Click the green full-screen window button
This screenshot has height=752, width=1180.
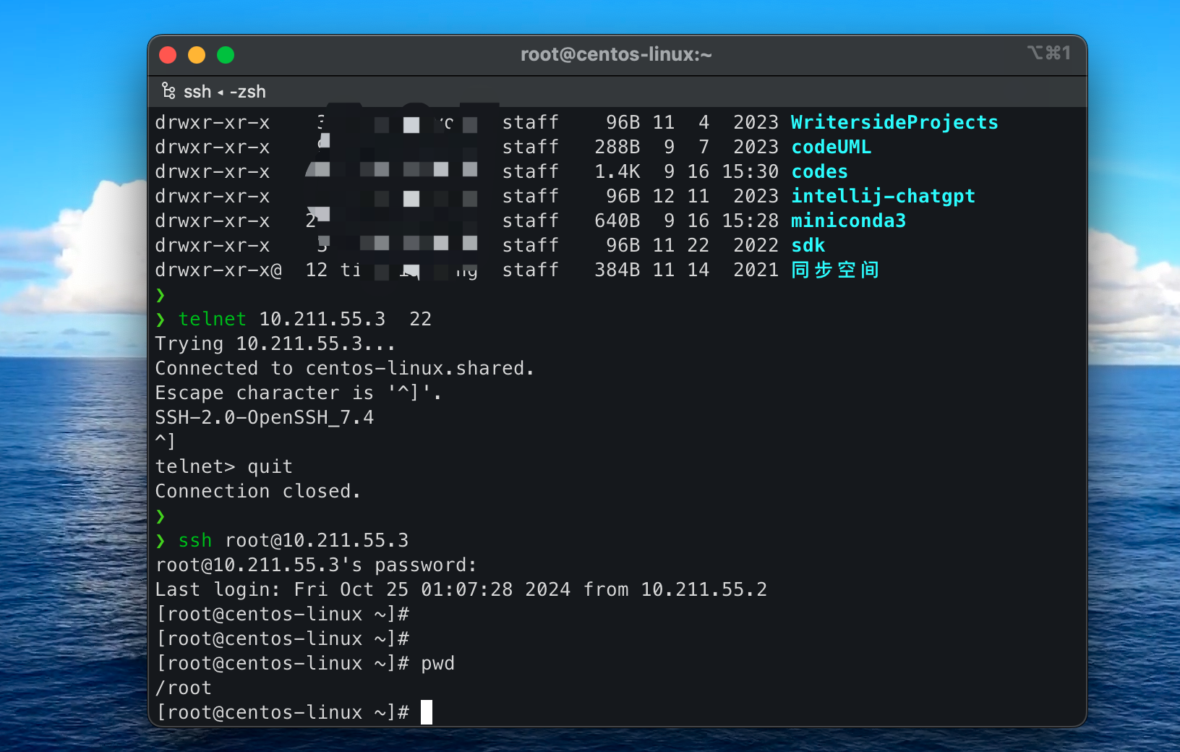tap(226, 55)
